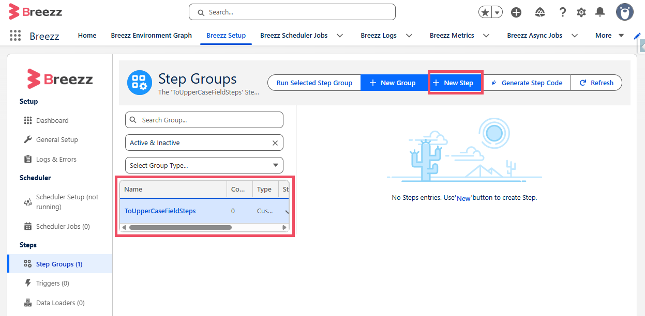Open the Breezz Logs tab
Viewport: 645px width, 316px height.
coord(379,35)
